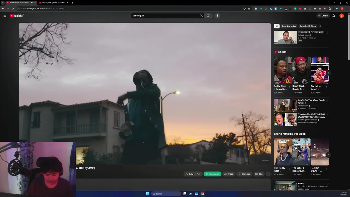Click the video player to pause
Screen dimensions: 350x197
[x=145, y=93]
